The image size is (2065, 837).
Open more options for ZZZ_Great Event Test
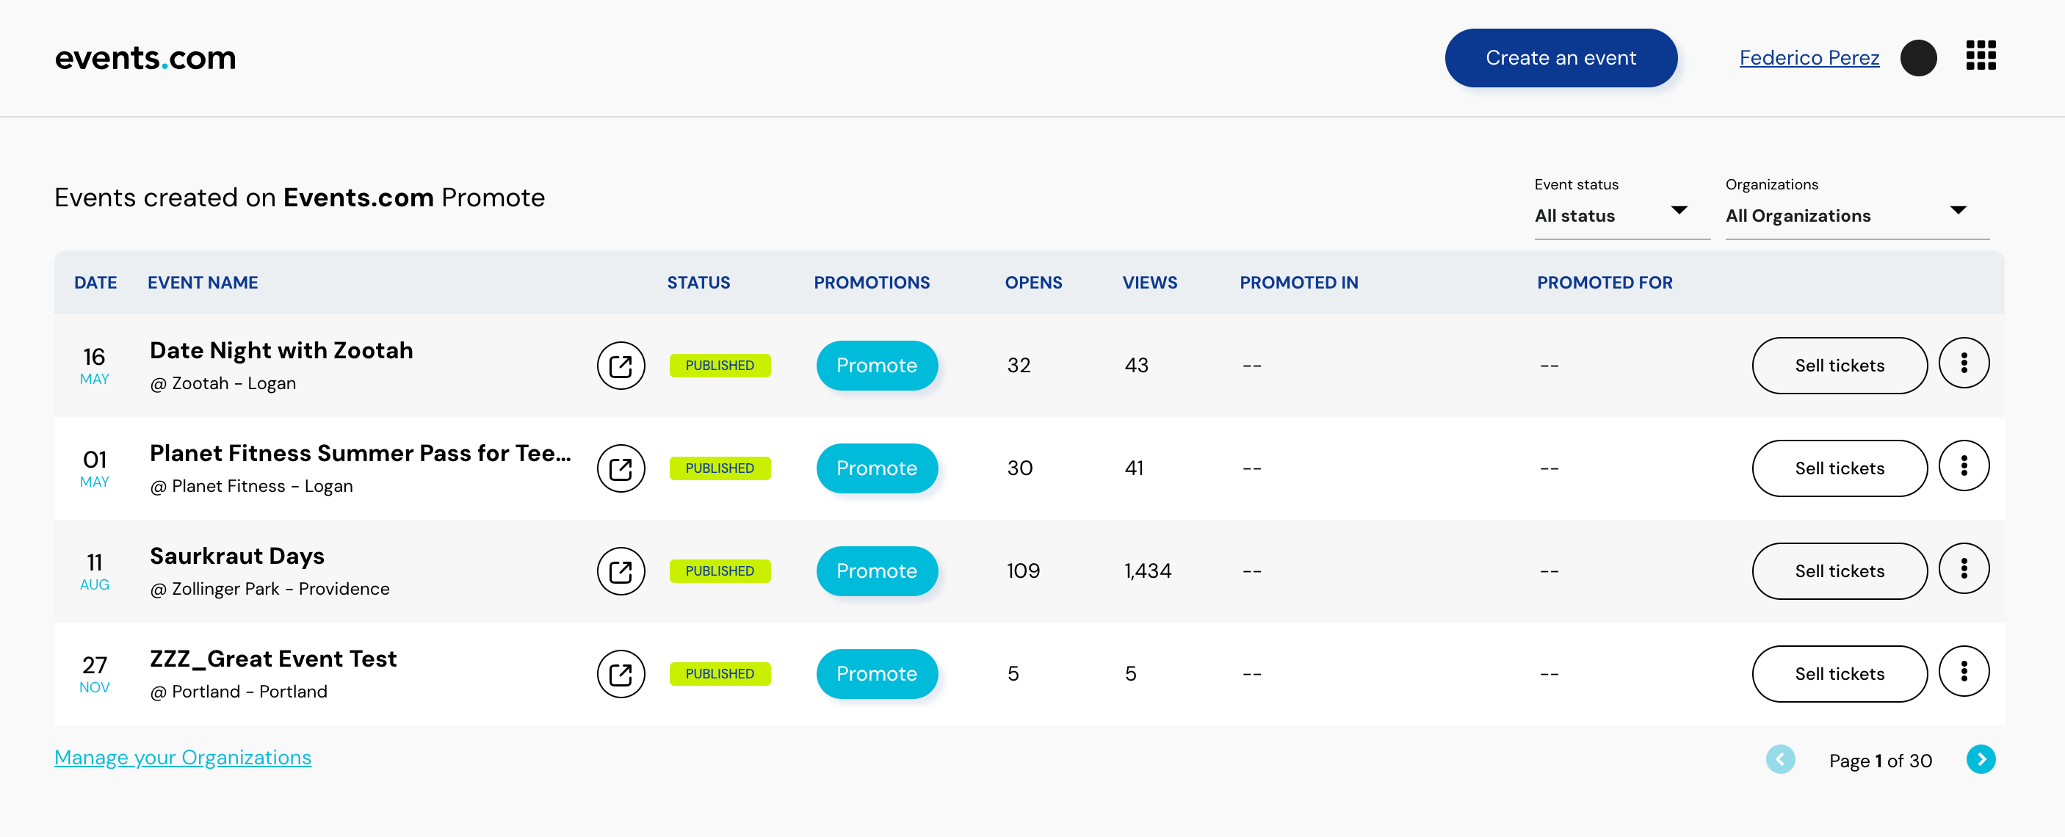point(1963,671)
